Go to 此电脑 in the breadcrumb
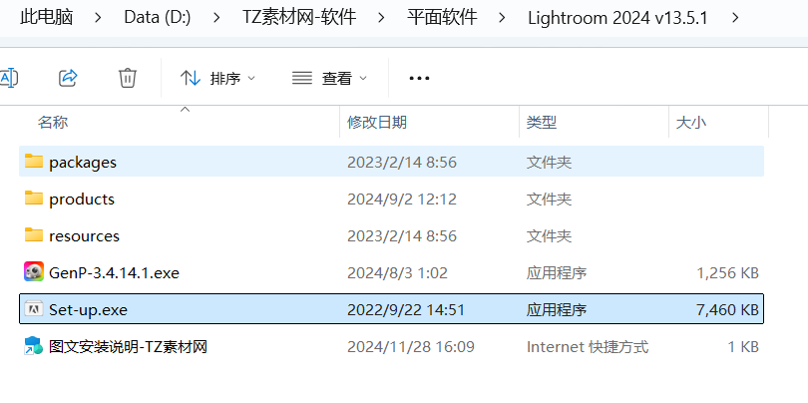808x403 pixels. 46,18
